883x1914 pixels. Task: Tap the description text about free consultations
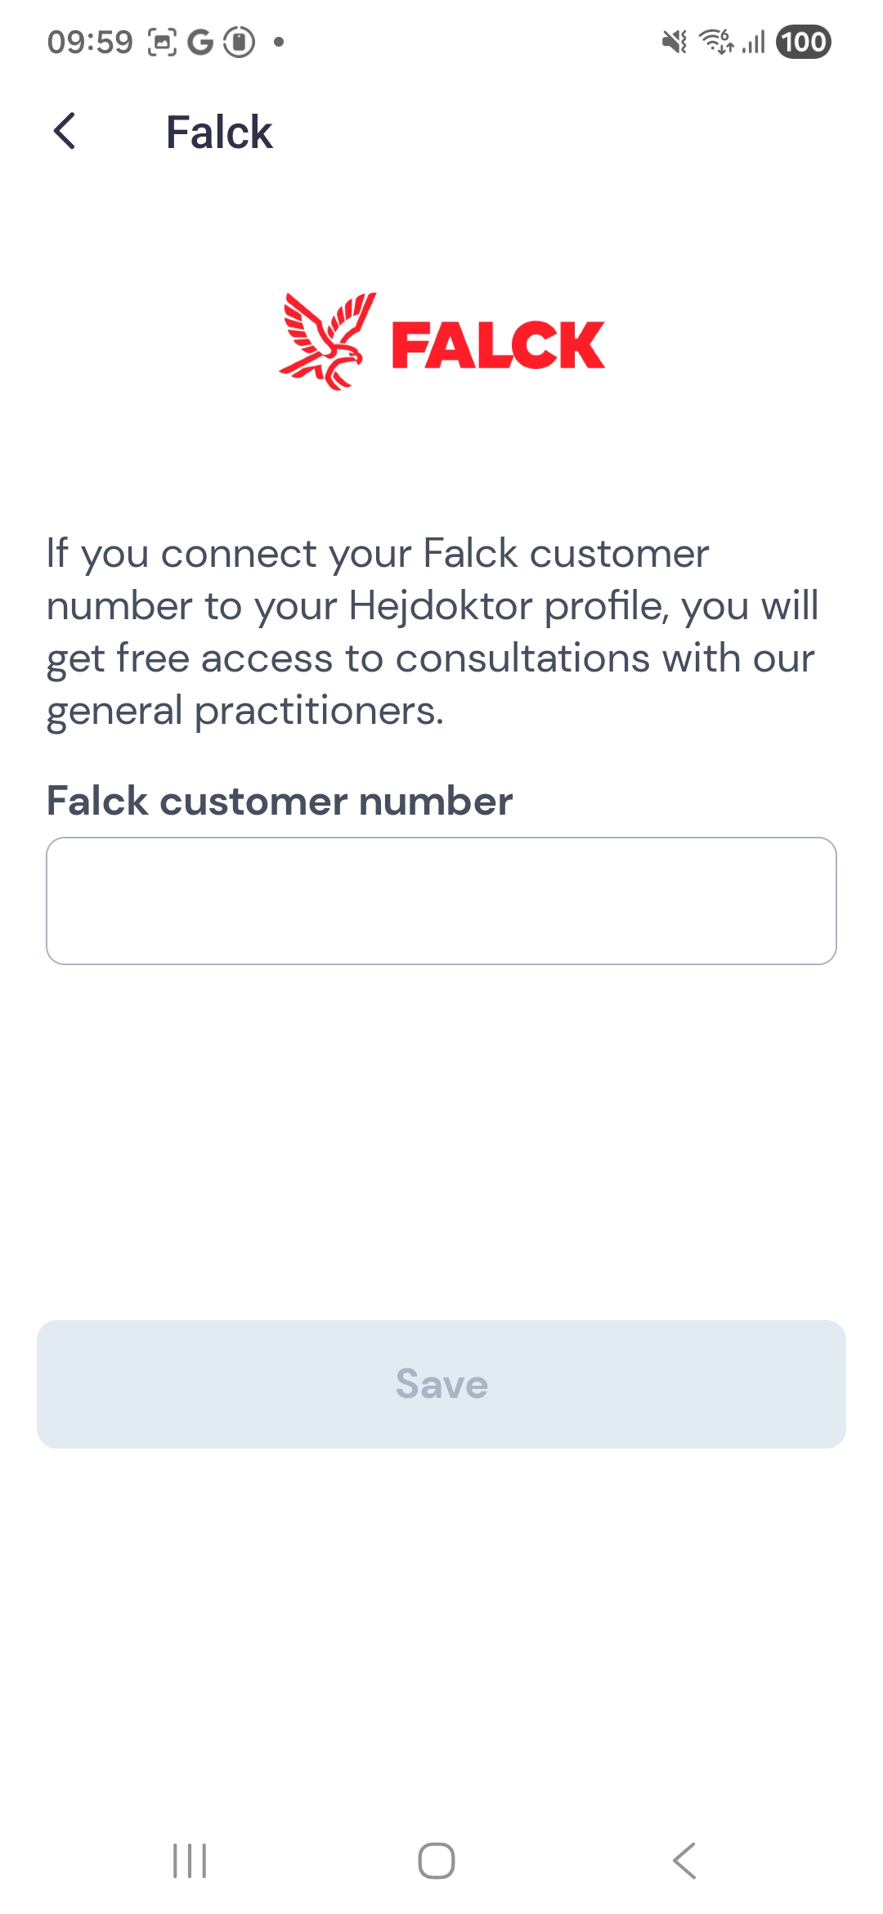[x=433, y=630]
